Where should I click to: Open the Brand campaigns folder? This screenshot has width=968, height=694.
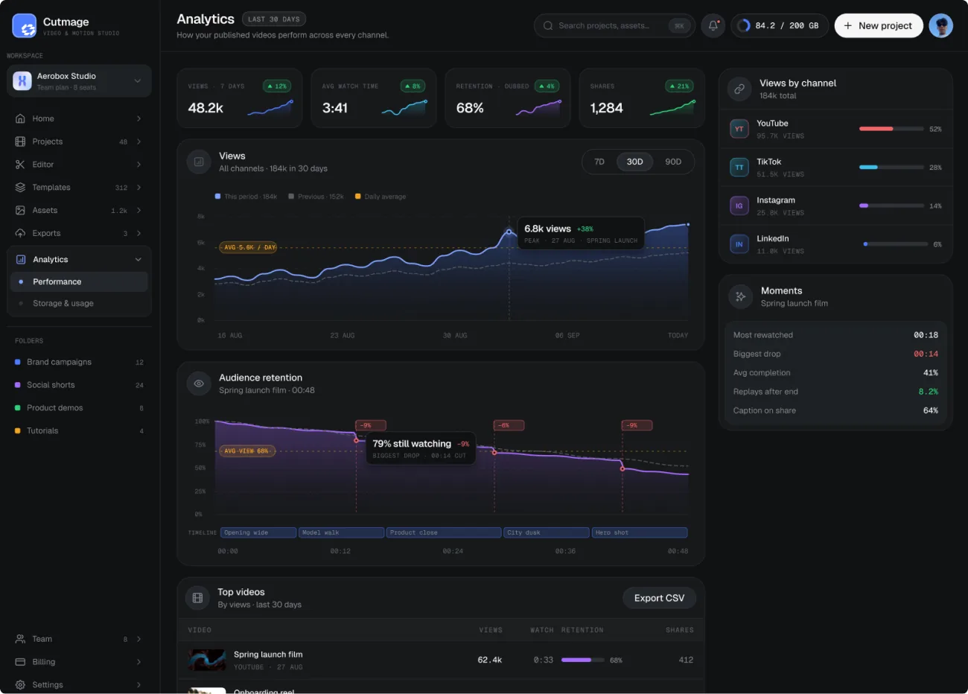click(79, 363)
